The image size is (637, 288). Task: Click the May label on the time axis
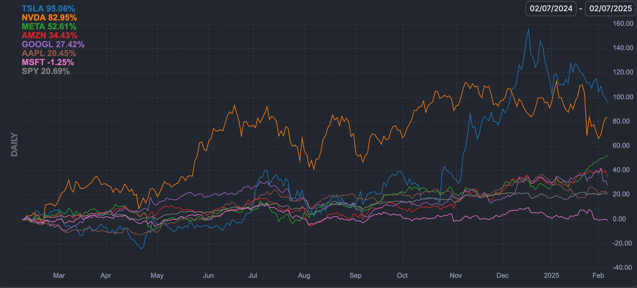click(x=157, y=276)
